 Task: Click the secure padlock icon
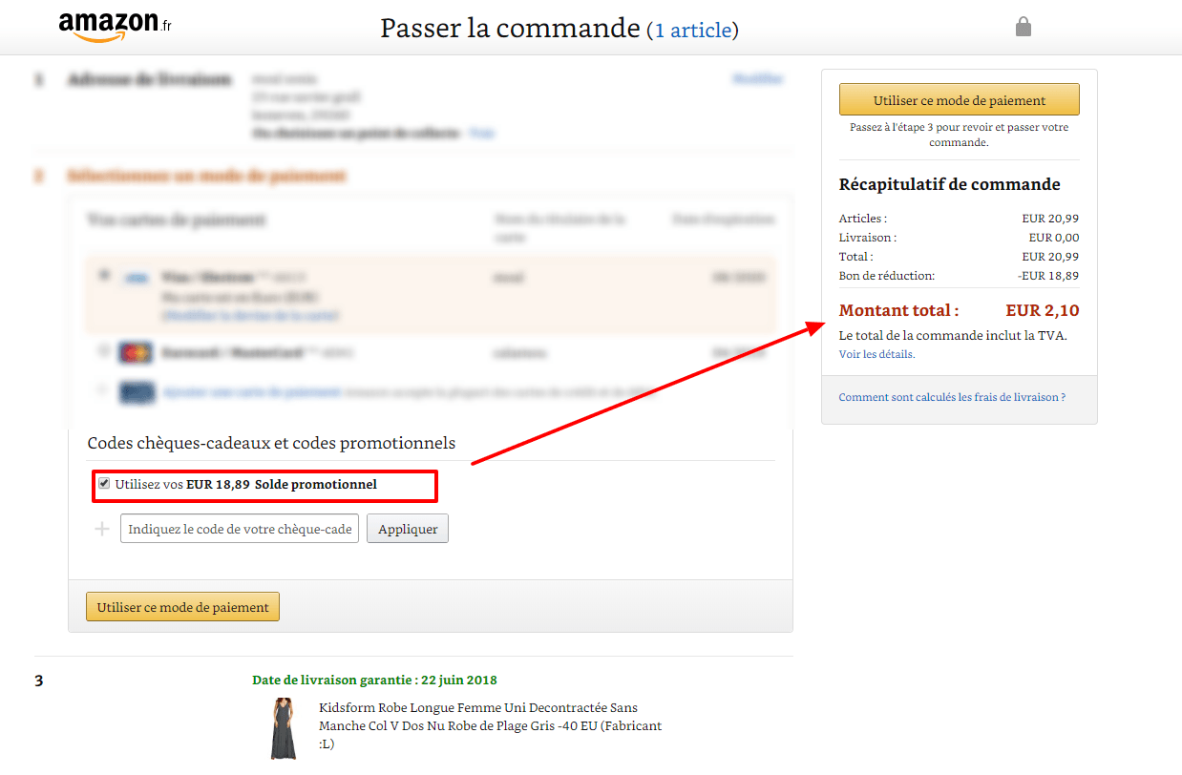(1023, 27)
